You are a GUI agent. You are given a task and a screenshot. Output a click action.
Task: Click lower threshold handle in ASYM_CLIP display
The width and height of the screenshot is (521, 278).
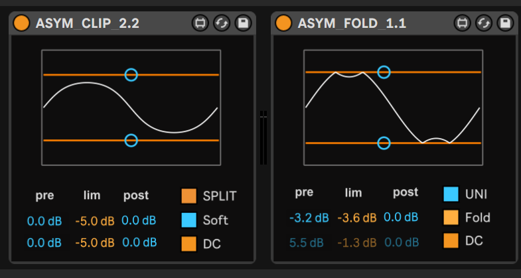tap(131, 140)
